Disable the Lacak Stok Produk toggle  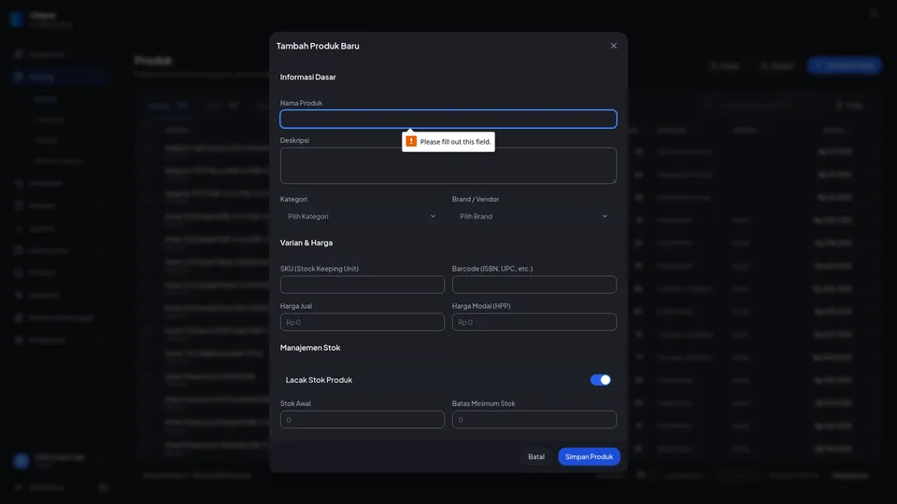pos(600,380)
